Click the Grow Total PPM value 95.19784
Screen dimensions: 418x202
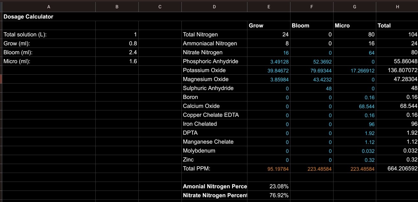(268, 169)
